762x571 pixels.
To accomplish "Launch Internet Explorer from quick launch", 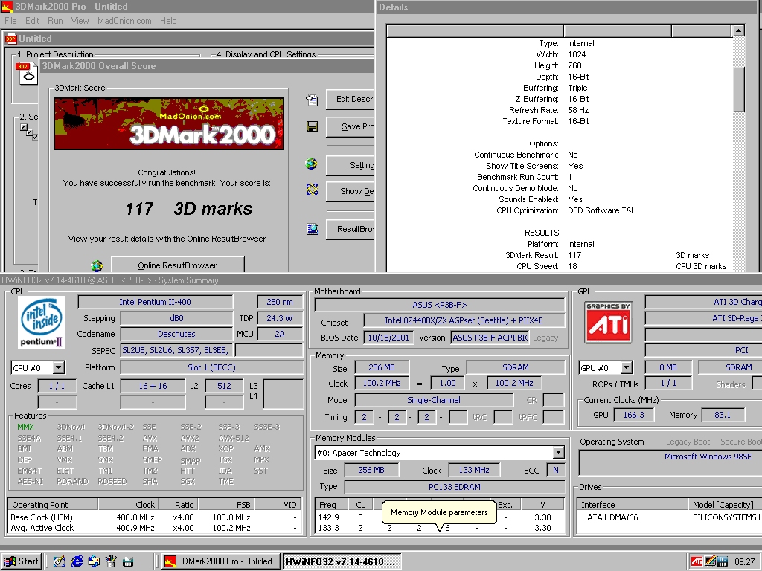I will pos(77,561).
